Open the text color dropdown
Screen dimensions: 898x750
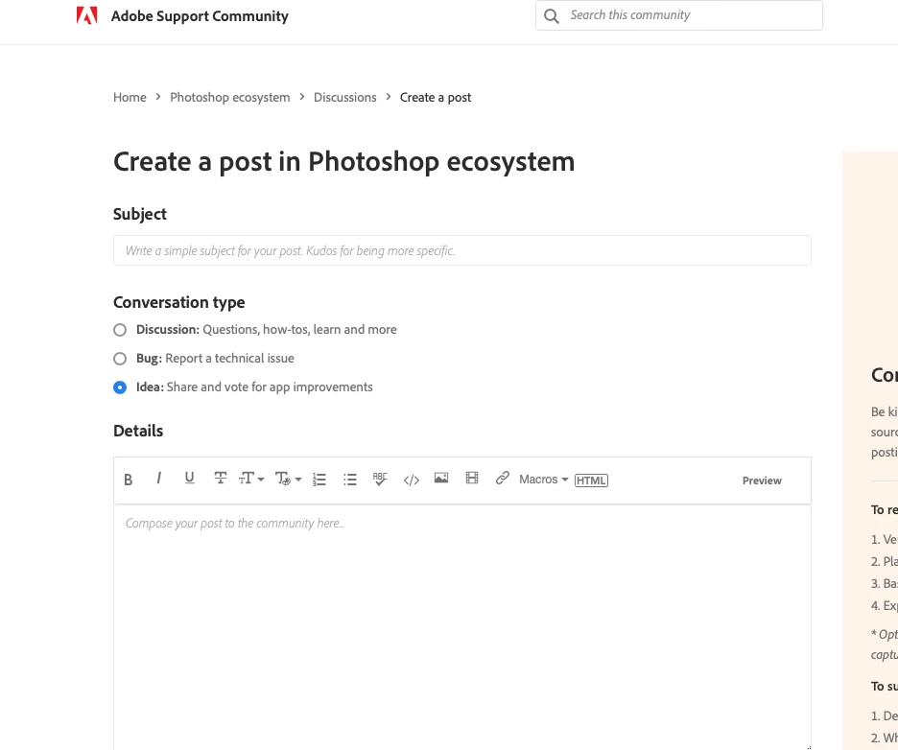click(x=288, y=479)
